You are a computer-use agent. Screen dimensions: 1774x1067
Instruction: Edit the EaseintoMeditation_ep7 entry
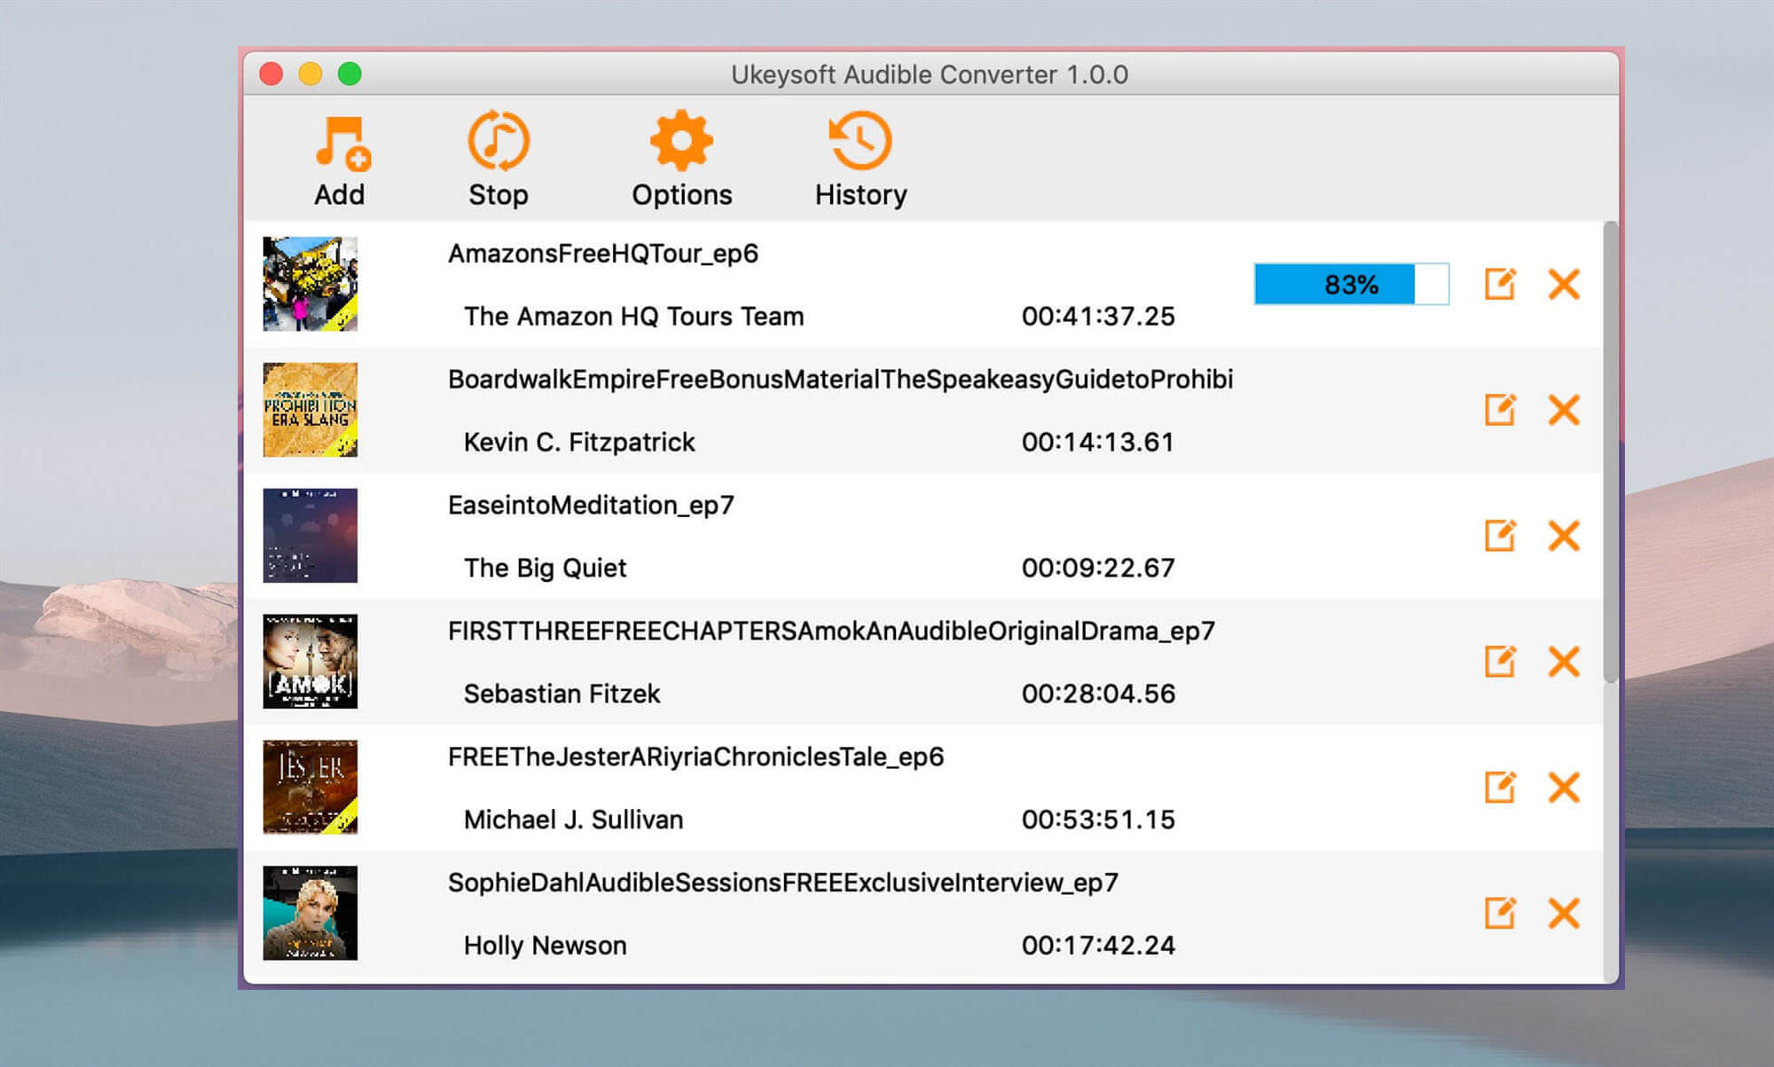pyautogui.click(x=1500, y=536)
